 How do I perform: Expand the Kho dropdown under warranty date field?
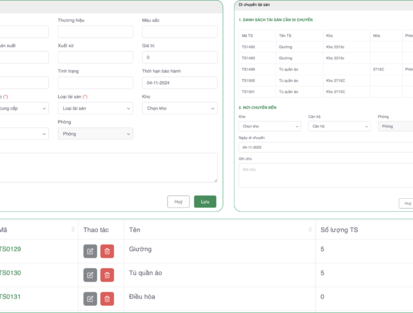pyautogui.click(x=179, y=108)
